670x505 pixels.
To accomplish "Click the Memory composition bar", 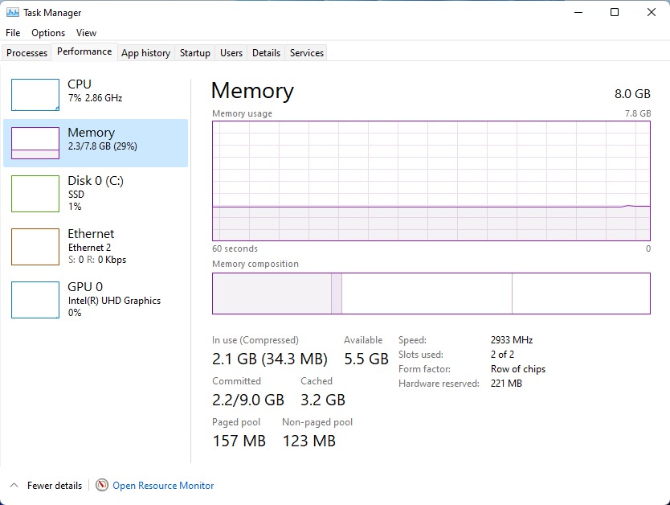I will pyautogui.click(x=431, y=294).
